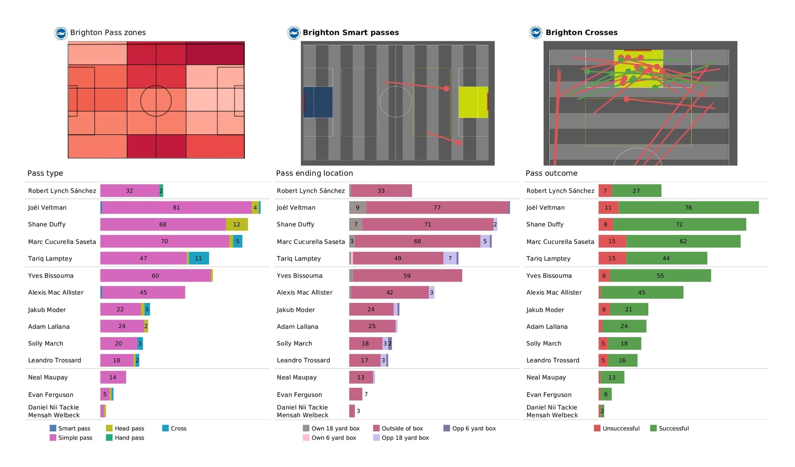
Task: Select the Cross legend icon
Action: (165, 428)
